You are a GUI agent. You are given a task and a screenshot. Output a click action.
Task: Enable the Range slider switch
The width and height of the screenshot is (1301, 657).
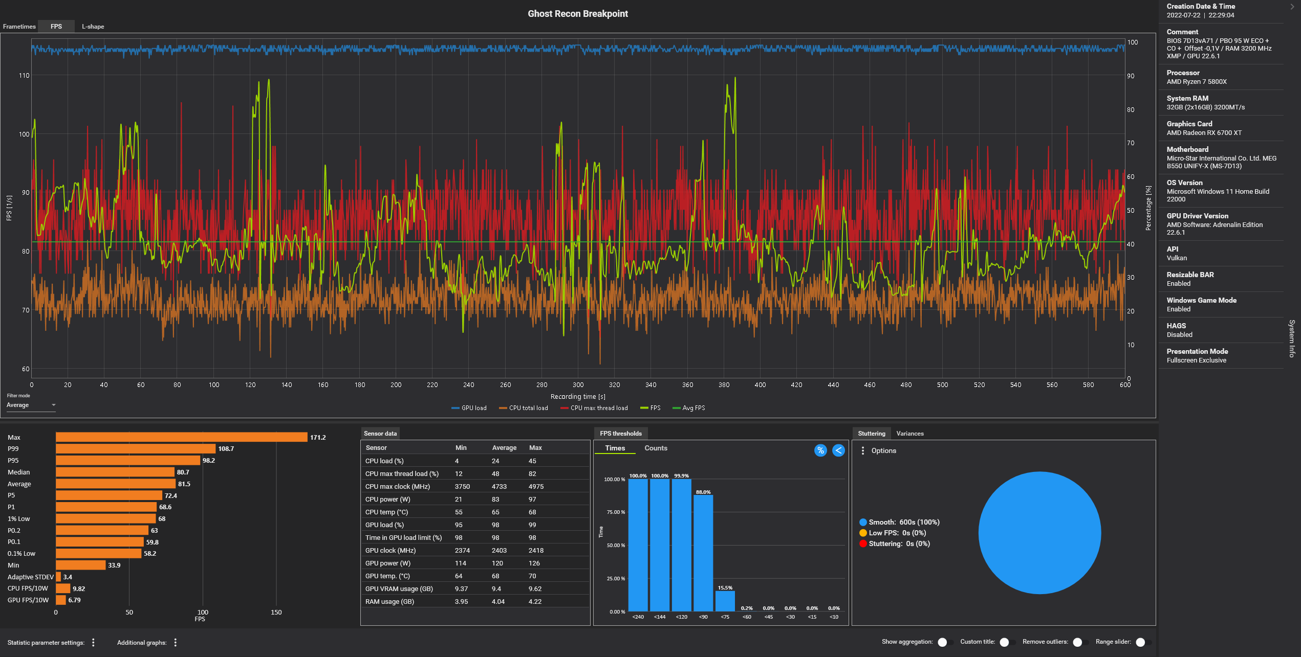click(1143, 642)
